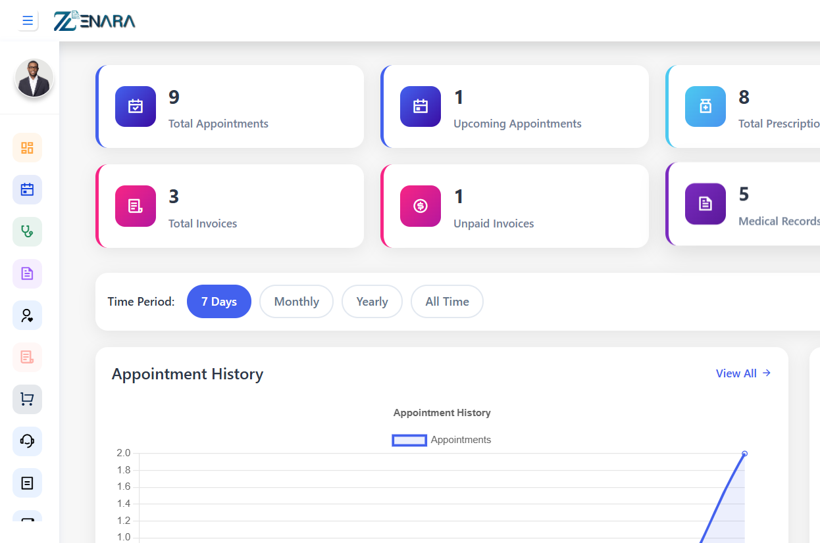This screenshot has width=820, height=543.
Task: Open the stethoscope medical services icon
Action: click(27, 231)
